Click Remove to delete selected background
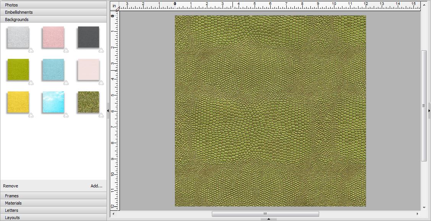The image size is (431, 221). 11,186
